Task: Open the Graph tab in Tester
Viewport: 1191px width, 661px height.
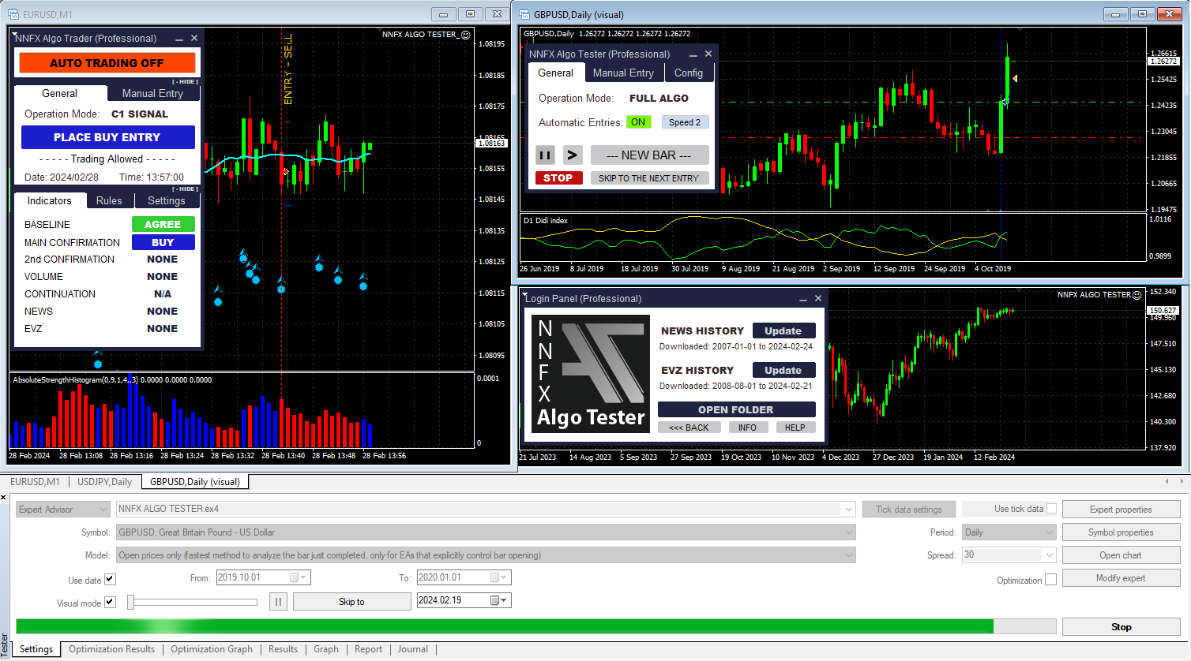Action: 326,650
